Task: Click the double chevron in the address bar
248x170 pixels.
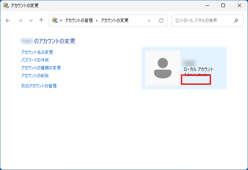Action: click(x=61, y=21)
